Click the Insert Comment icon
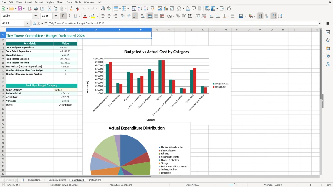 pyautogui.click(x=194, y=9)
